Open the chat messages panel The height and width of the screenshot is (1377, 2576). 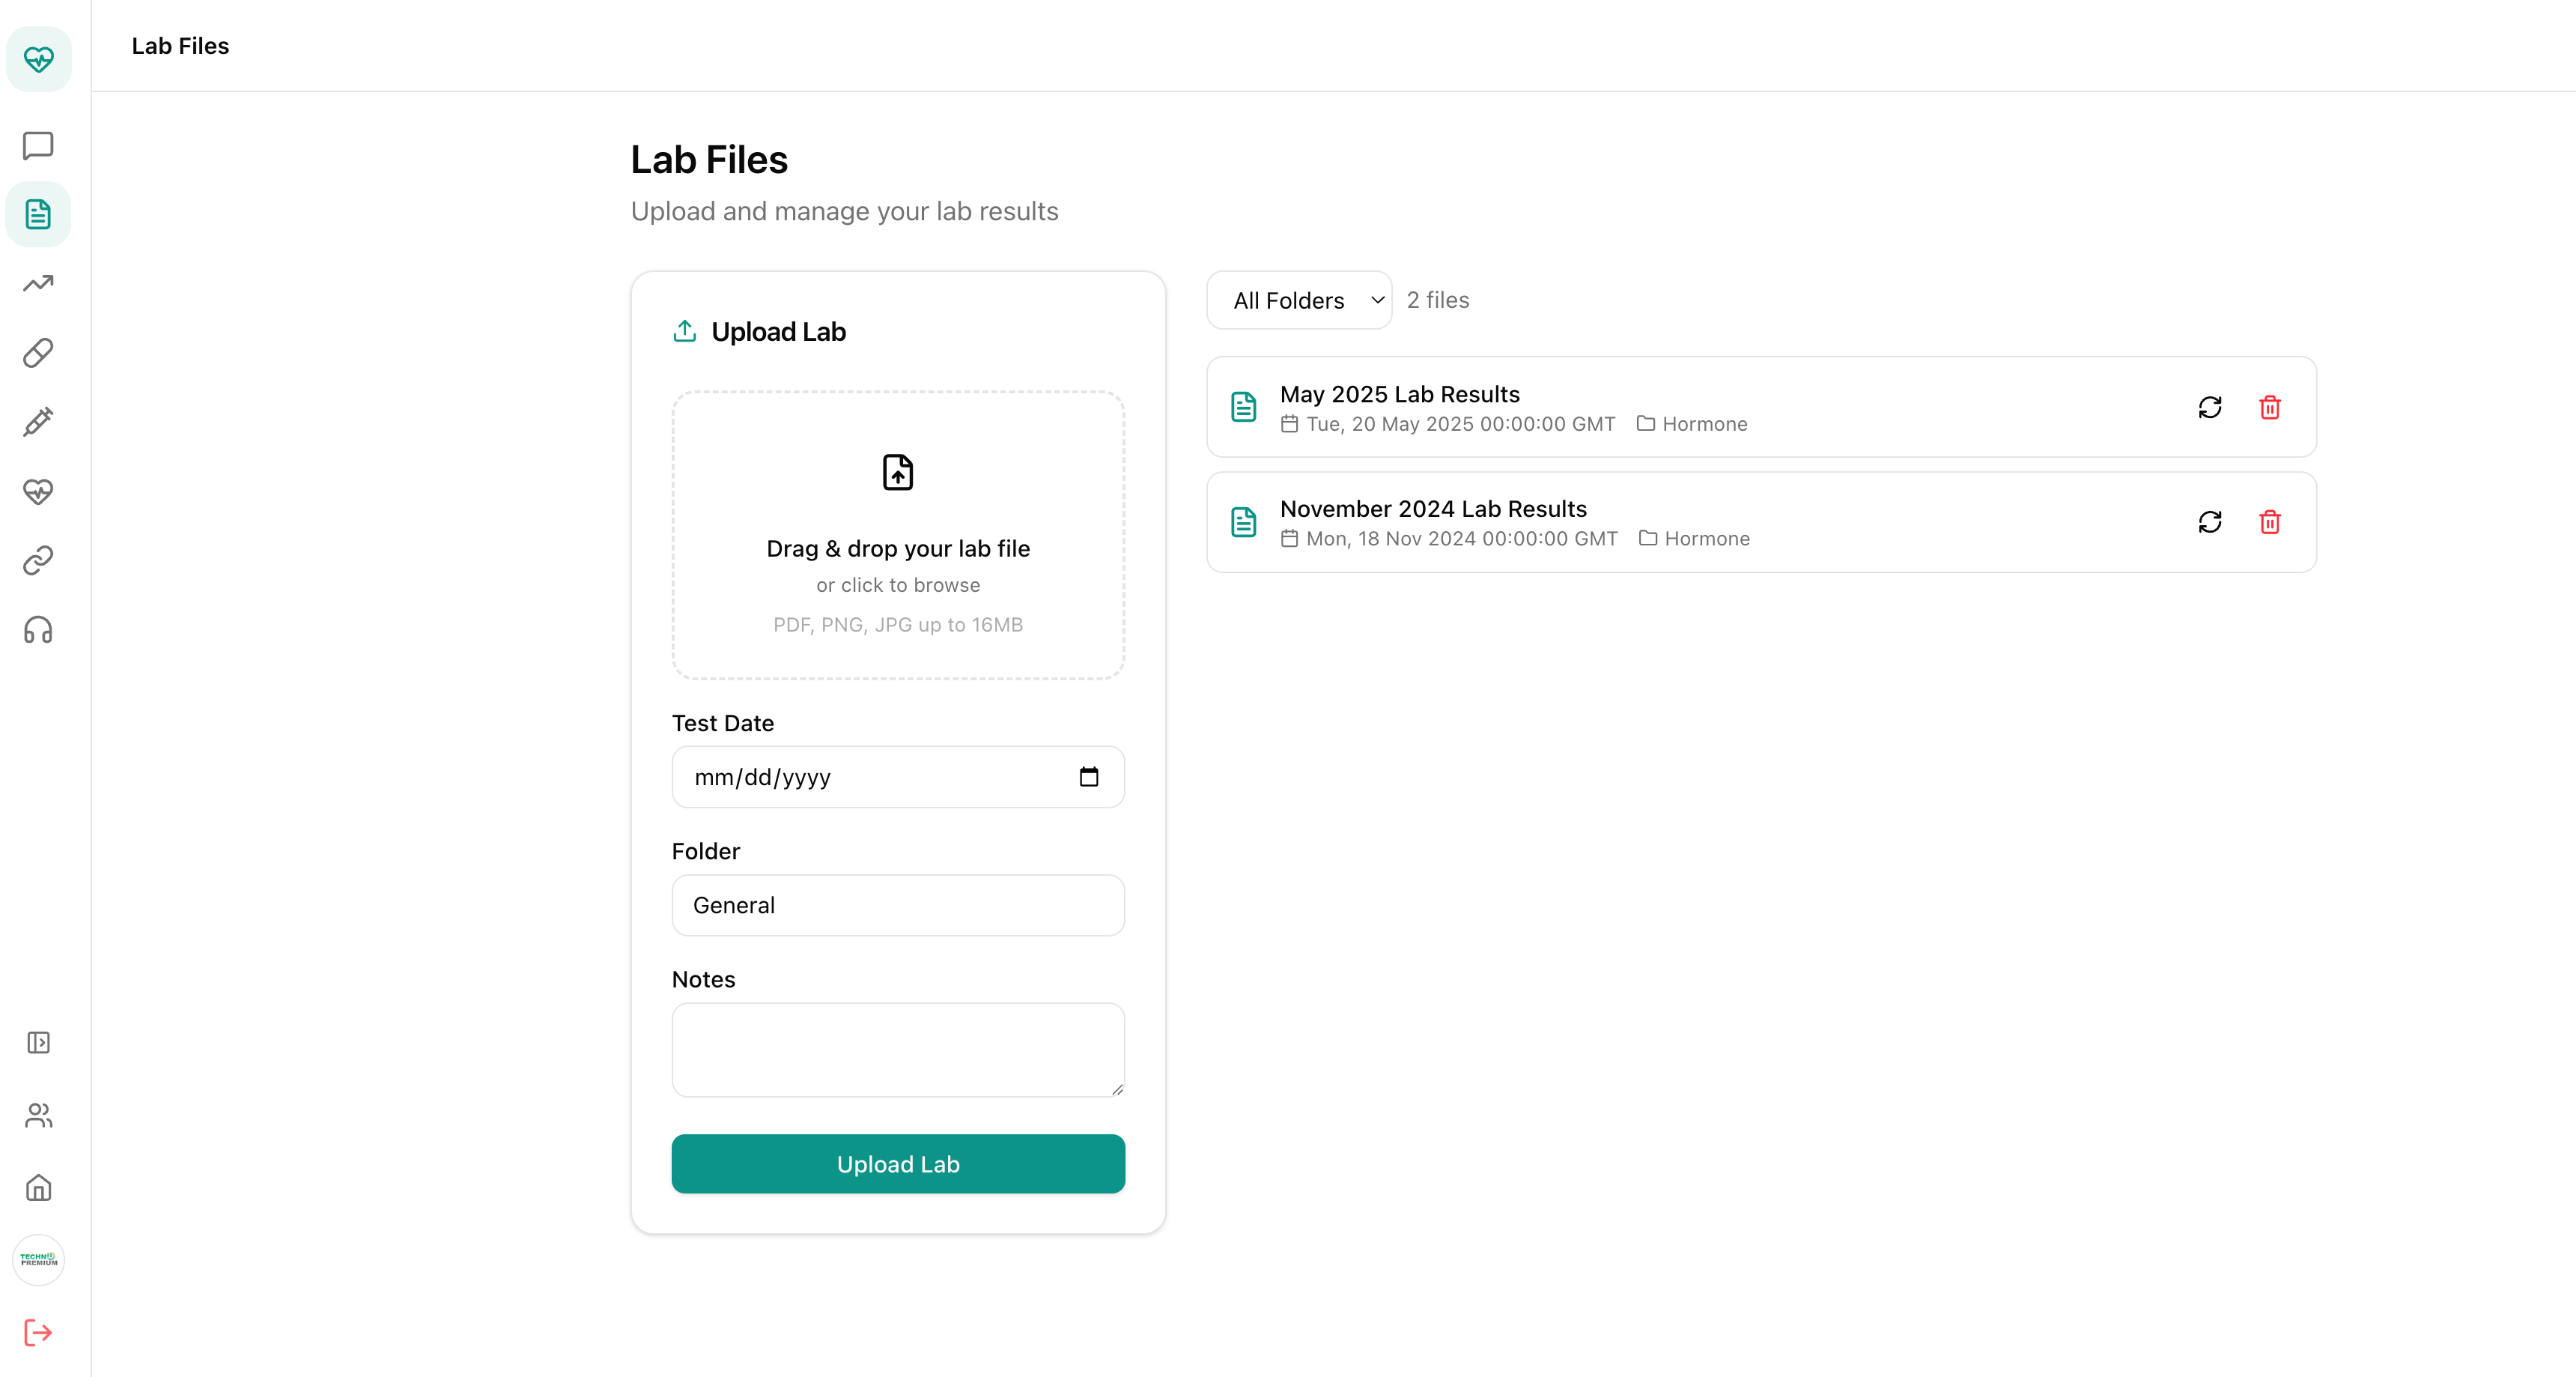coord(38,145)
